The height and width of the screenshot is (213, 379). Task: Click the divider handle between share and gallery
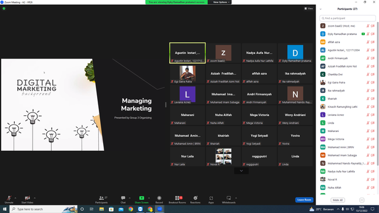click(x=166, y=105)
